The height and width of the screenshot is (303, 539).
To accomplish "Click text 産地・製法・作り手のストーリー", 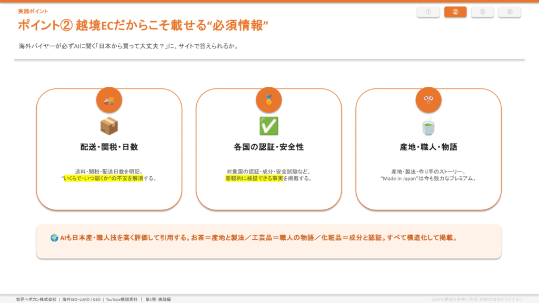I will tap(428, 171).
